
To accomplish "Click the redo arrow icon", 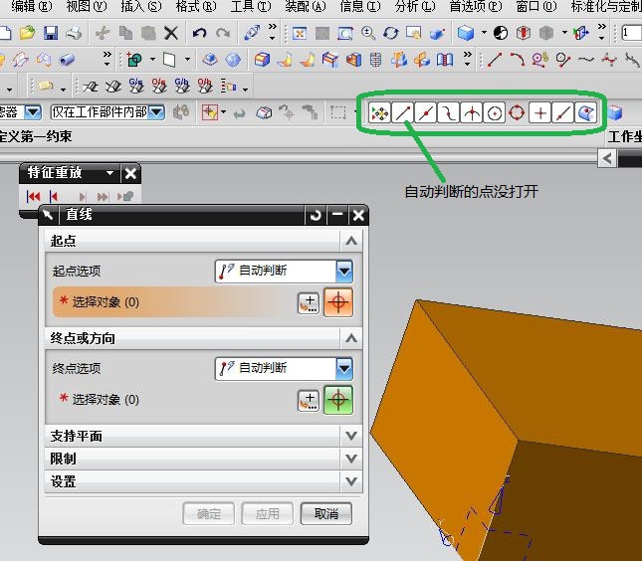I will pyautogui.click(x=223, y=33).
